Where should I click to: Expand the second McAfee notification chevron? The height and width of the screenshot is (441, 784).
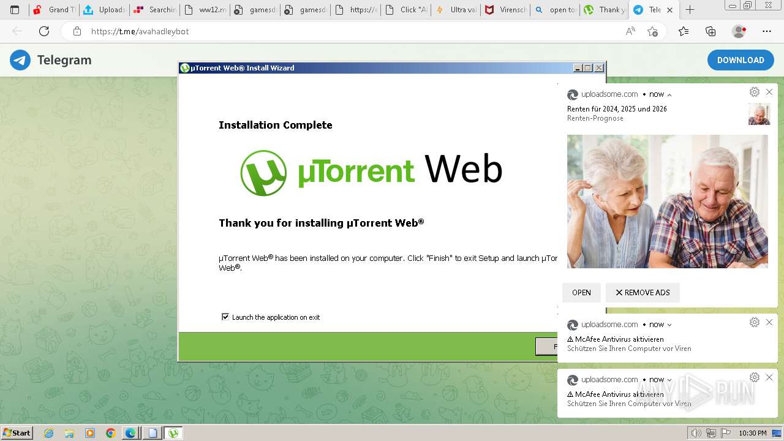point(669,380)
